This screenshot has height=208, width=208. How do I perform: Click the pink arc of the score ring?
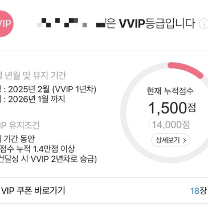(186, 70)
